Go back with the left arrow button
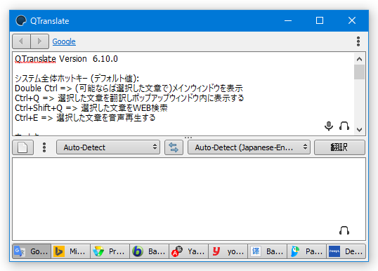 [22, 41]
